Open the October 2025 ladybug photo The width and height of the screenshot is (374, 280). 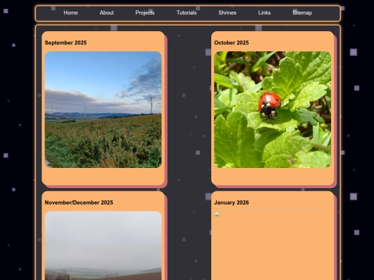point(272,110)
